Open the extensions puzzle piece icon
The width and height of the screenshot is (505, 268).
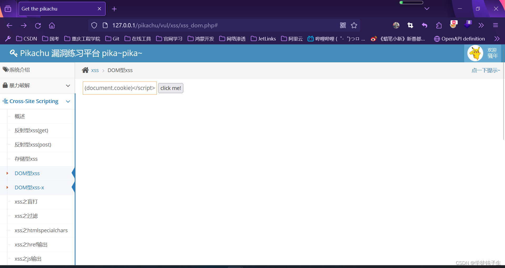tap(439, 25)
